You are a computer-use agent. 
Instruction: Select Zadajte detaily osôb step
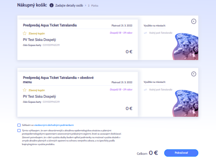[x=69, y=5]
